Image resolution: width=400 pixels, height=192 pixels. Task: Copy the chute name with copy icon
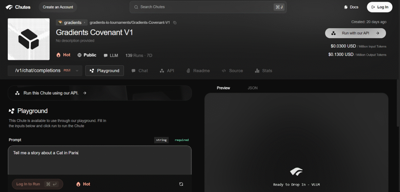click(x=175, y=23)
